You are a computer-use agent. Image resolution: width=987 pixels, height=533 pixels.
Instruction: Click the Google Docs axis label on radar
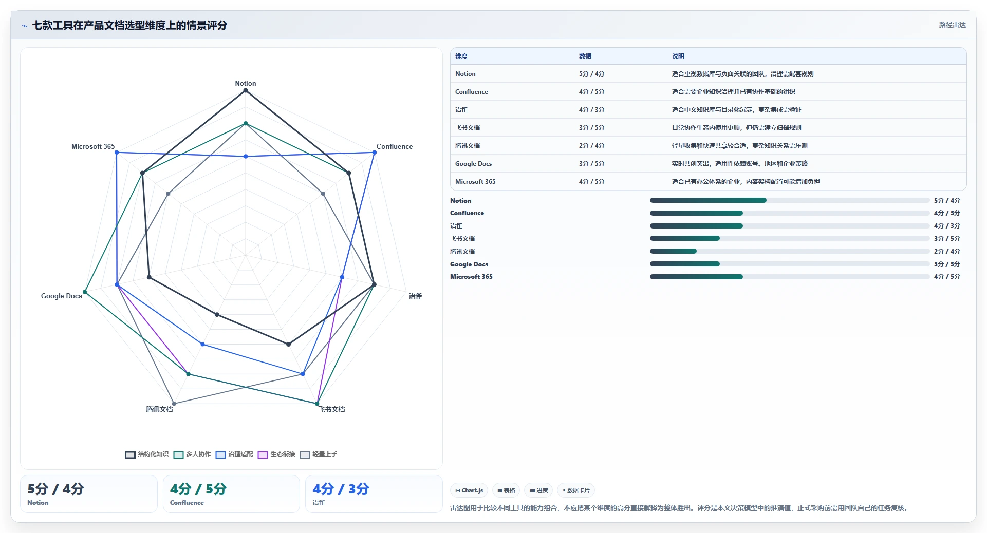click(62, 296)
